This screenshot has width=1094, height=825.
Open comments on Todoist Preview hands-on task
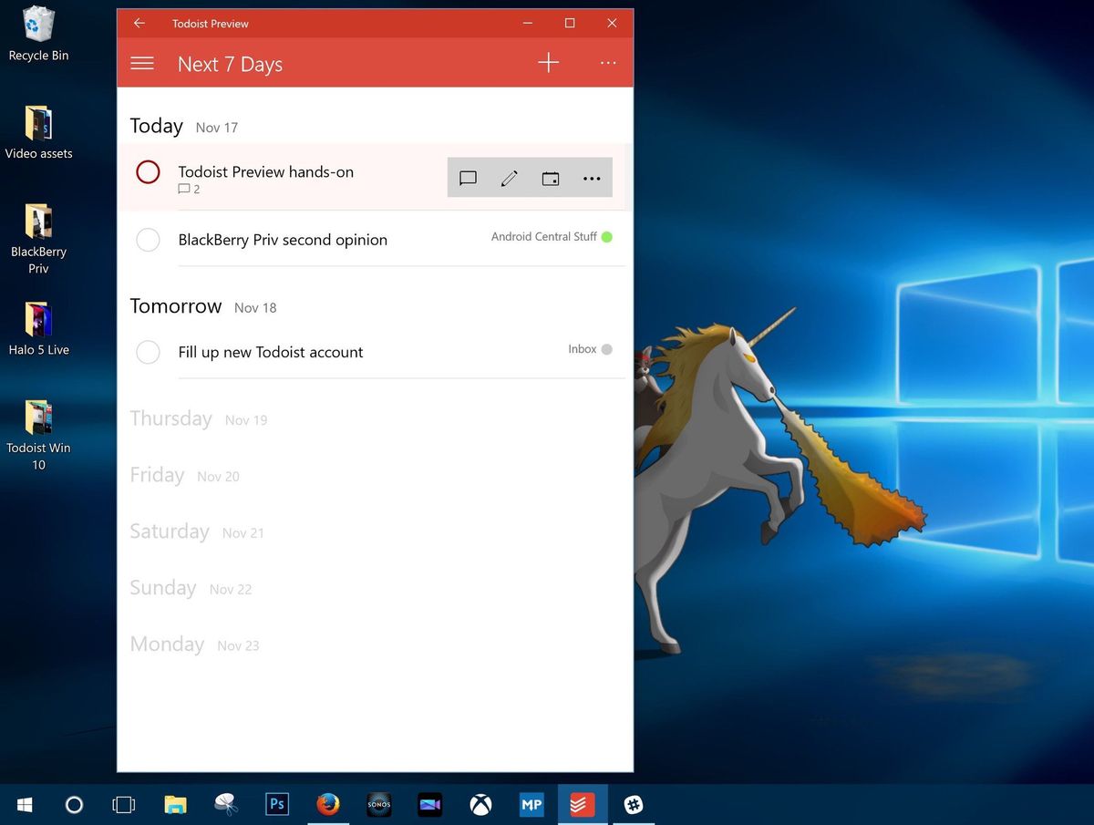(x=468, y=178)
